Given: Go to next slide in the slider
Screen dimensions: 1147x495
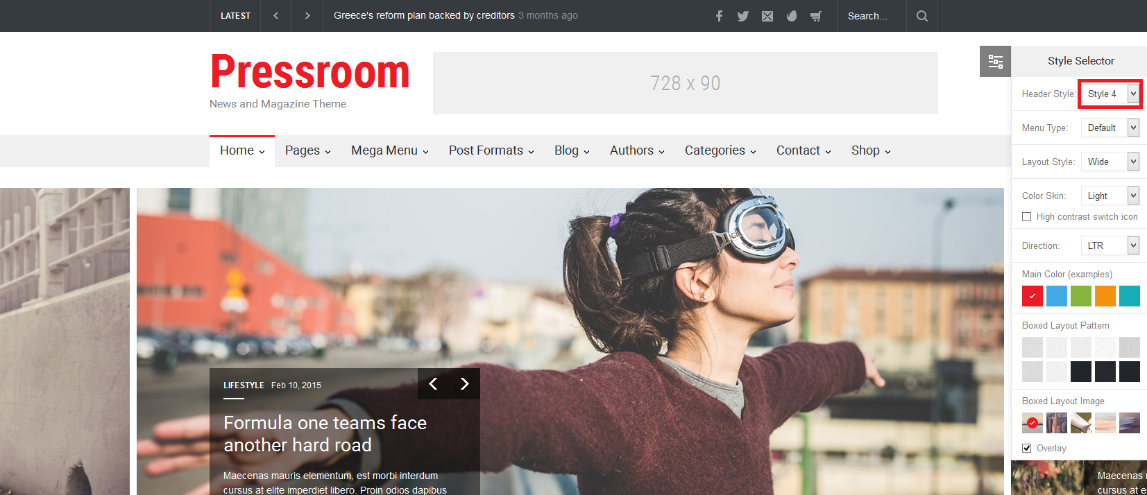Looking at the screenshot, I should pyautogui.click(x=464, y=383).
